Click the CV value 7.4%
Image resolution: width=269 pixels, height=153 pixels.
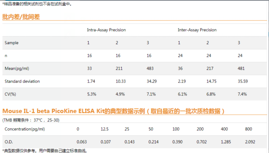click(242, 94)
